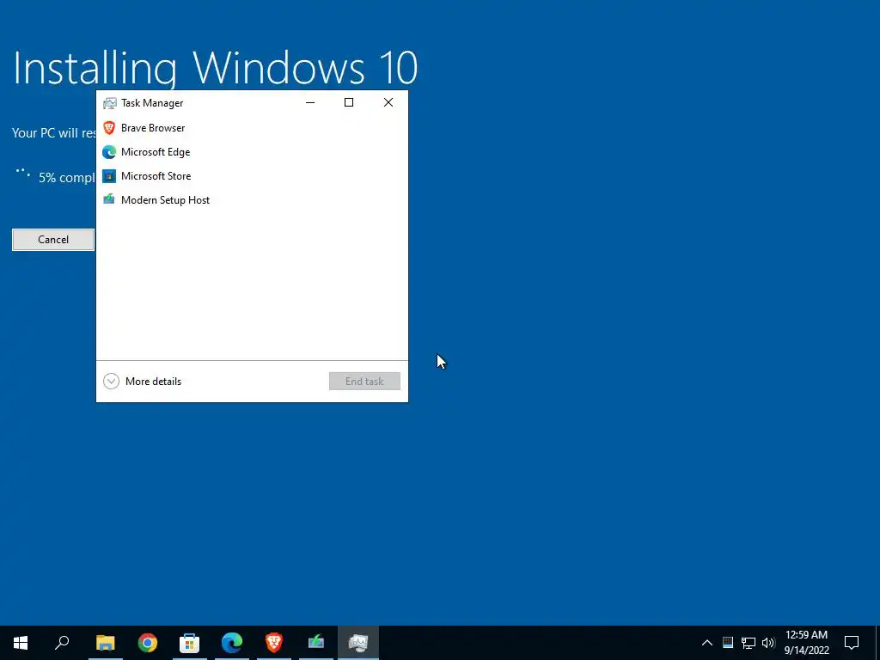Switch to Microsoft Edge in the taskbar

coord(232,643)
